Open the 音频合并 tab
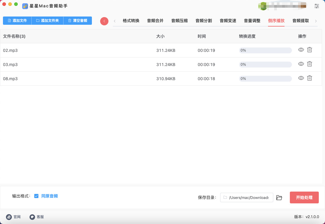 [155, 21]
